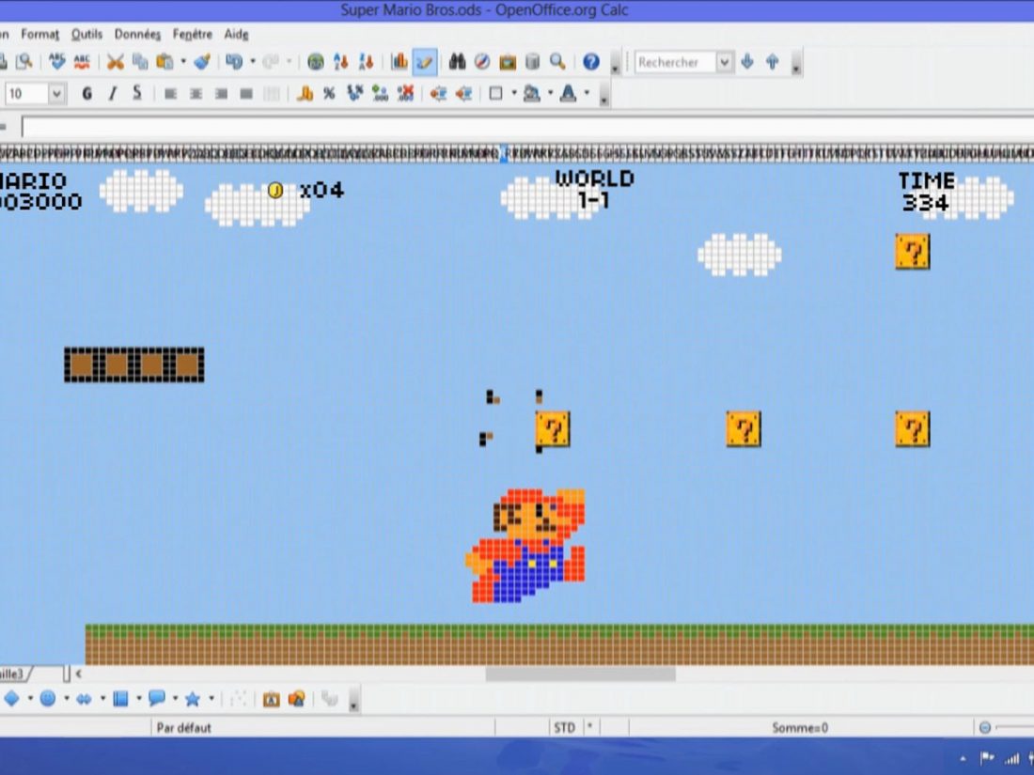
Task: Toggle right text alignment
Action: [x=221, y=94]
